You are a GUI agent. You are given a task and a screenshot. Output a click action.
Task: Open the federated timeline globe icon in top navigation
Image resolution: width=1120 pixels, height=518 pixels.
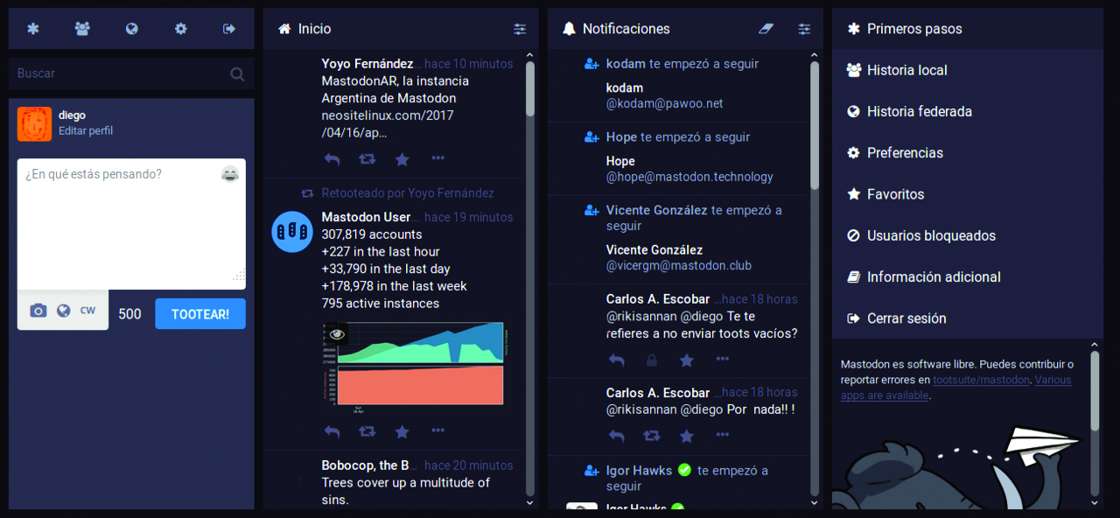pos(131,29)
